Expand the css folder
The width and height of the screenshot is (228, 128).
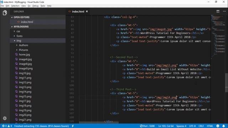coord(37,31)
